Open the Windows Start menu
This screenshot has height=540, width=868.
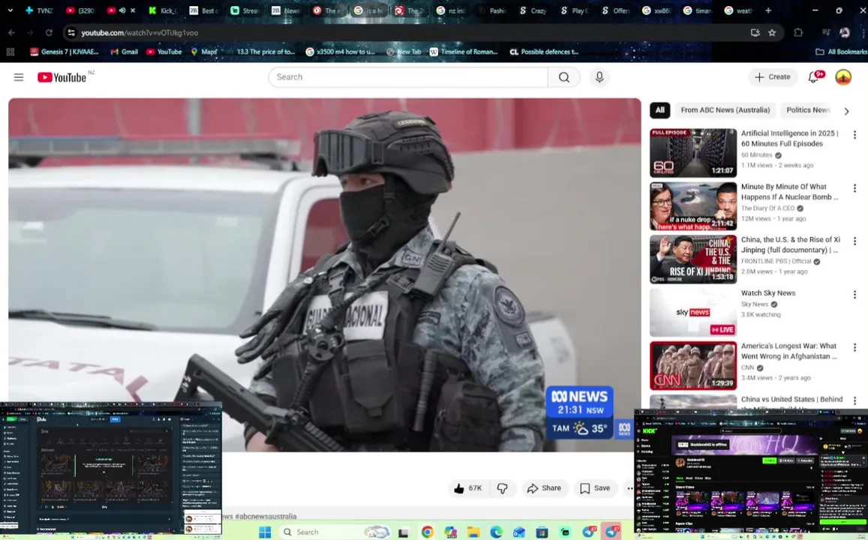point(265,532)
